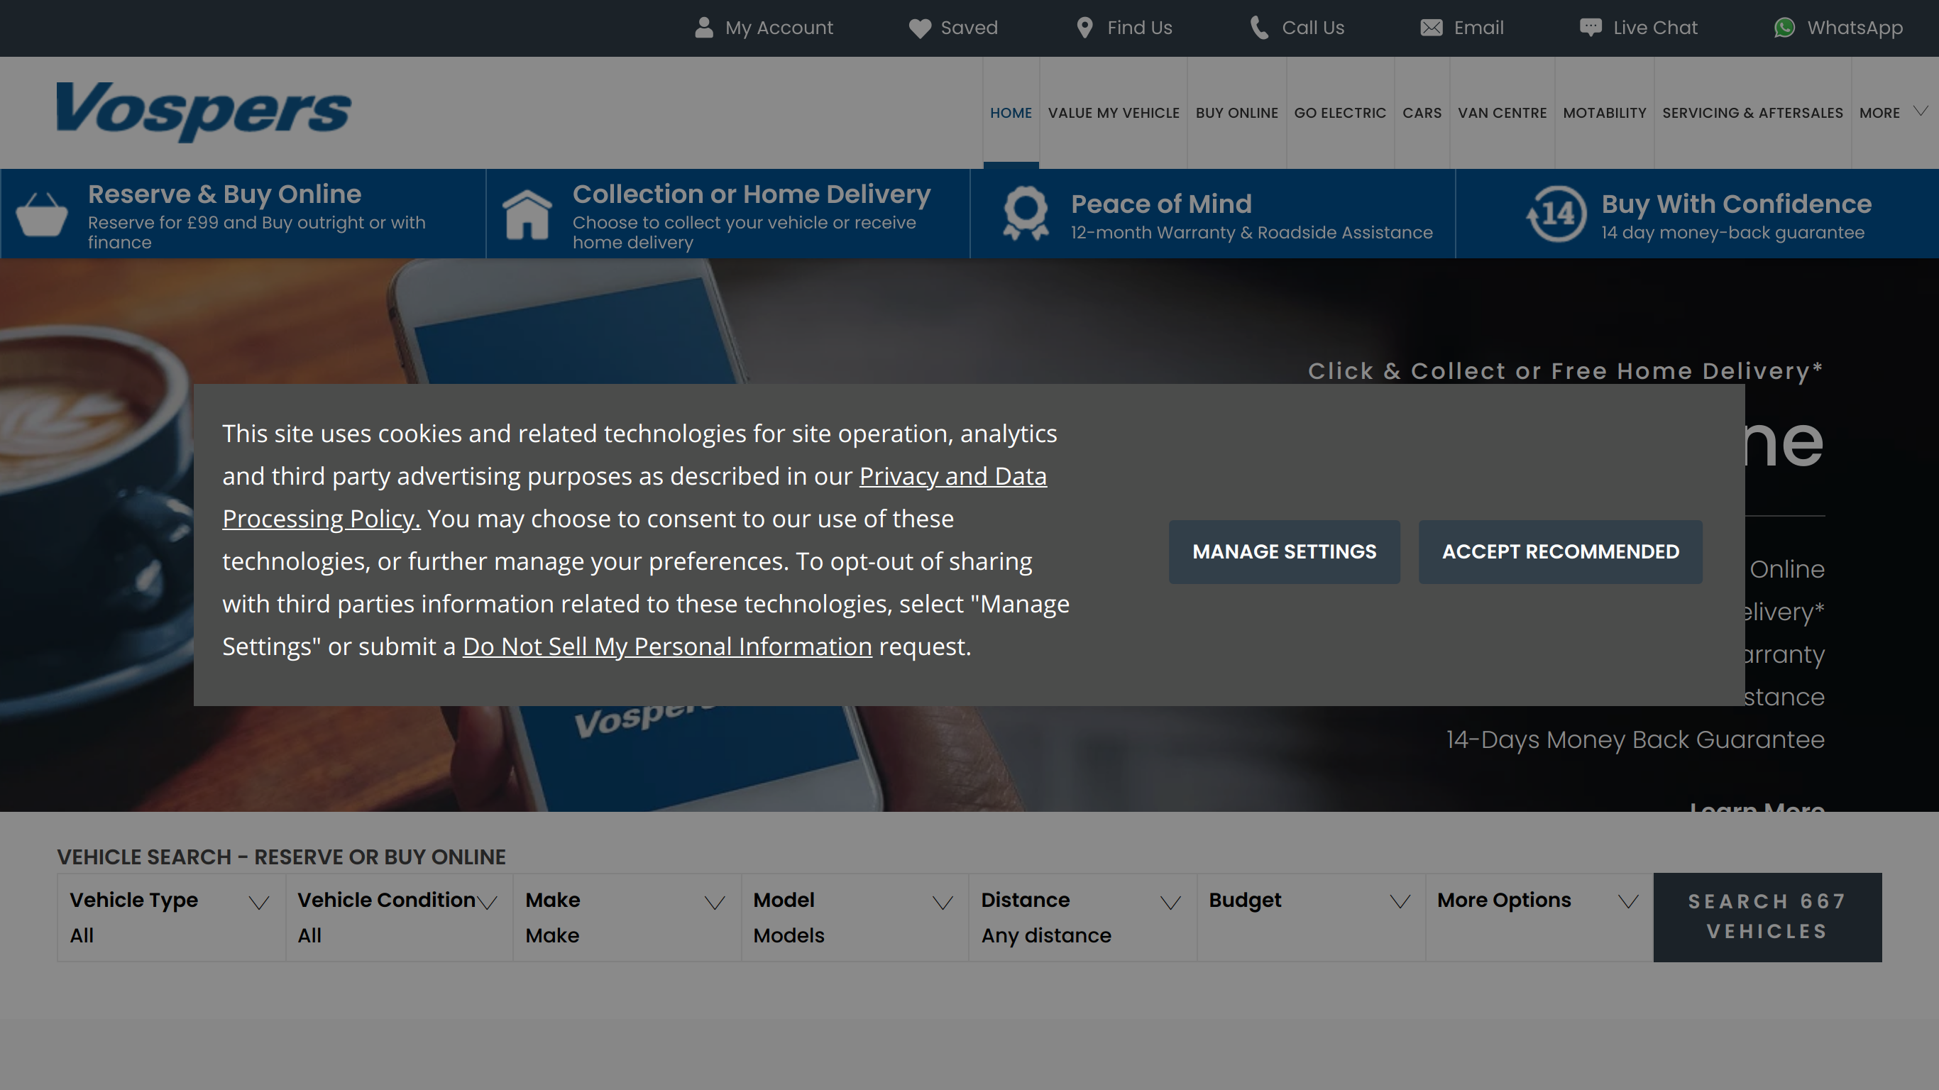Open the Buy Online menu item
This screenshot has height=1090, width=1939.
pos(1236,113)
